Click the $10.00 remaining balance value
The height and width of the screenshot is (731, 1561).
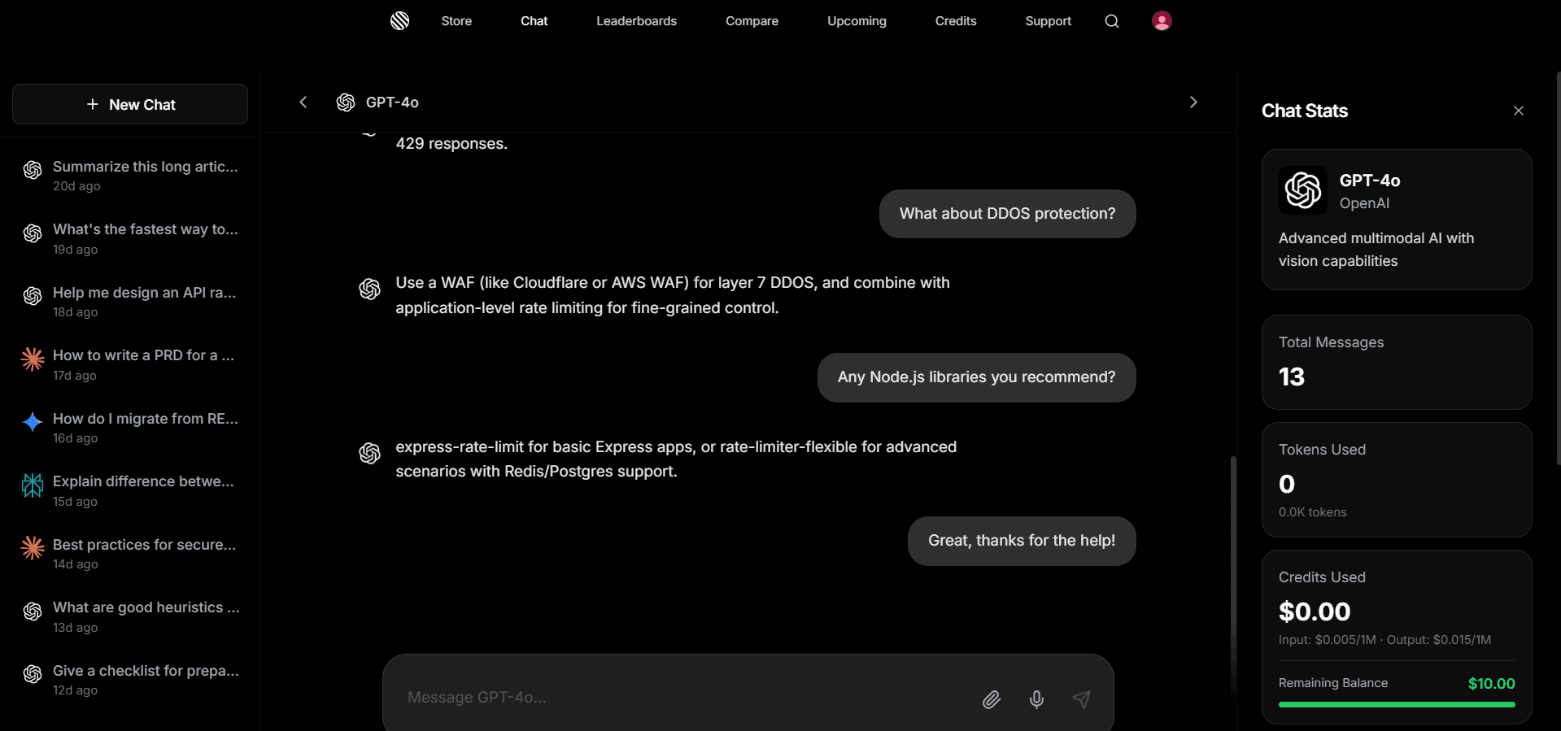1491,684
